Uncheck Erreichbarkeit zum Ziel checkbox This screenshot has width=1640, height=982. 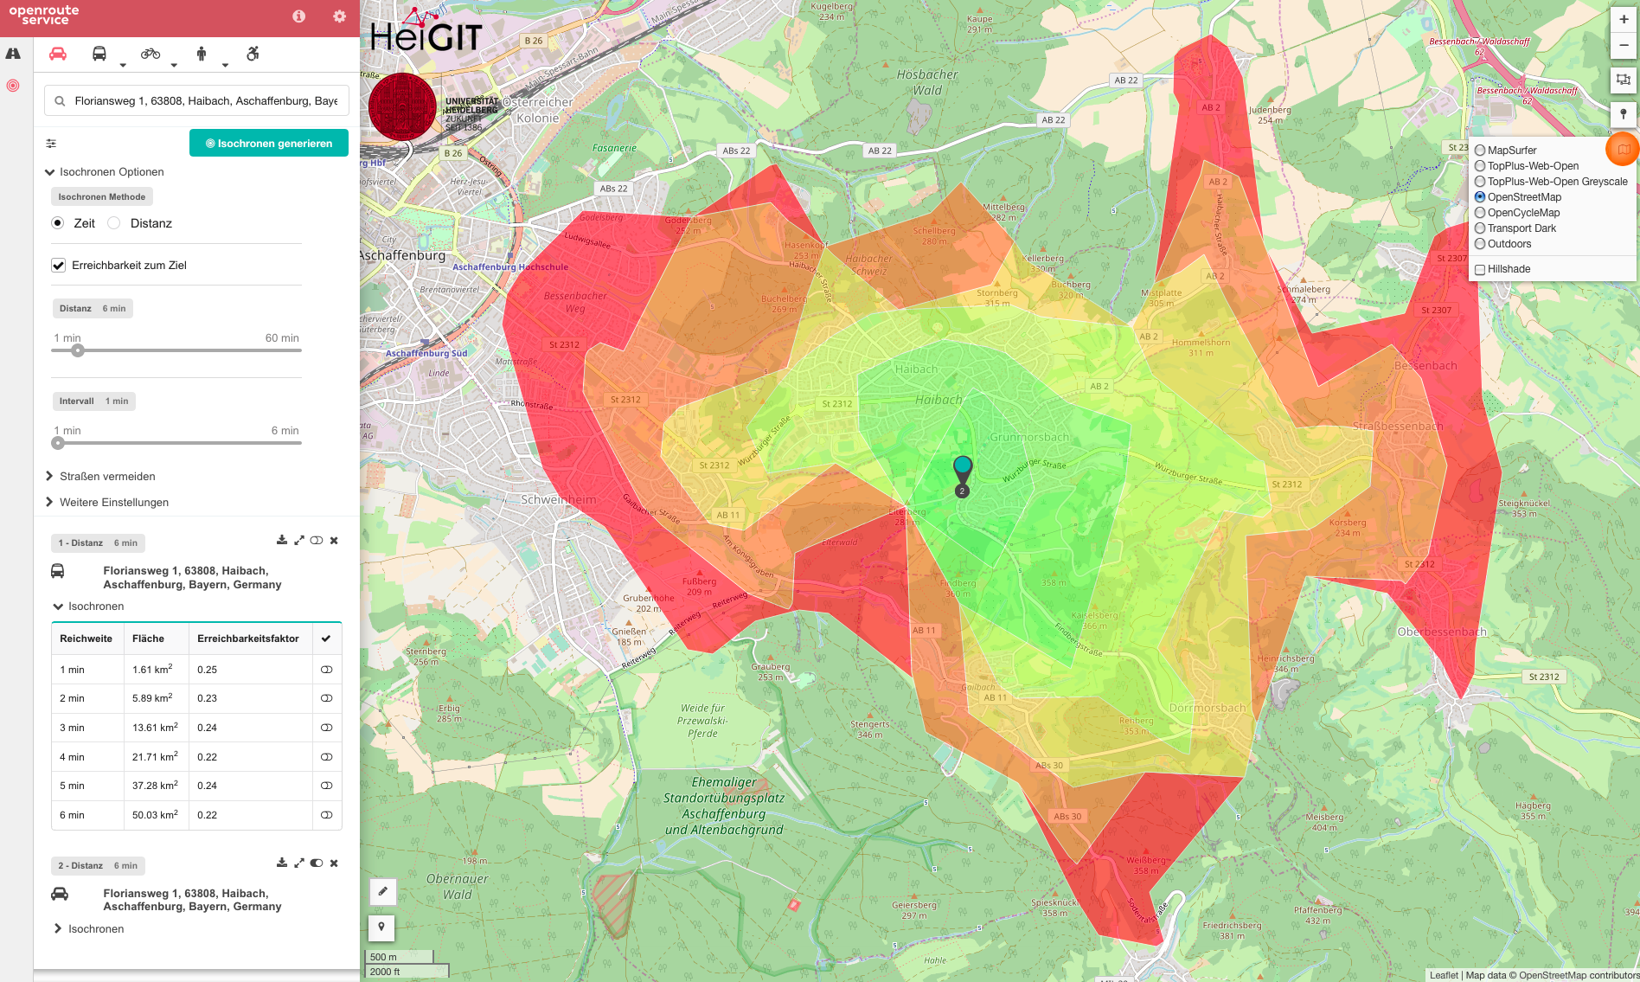[59, 266]
